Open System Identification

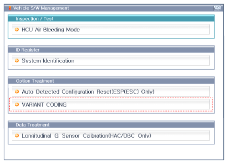point(111,61)
